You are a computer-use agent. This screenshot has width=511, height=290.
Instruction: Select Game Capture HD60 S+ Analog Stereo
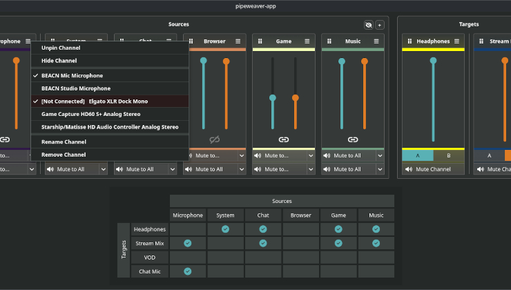coord(110,114)
